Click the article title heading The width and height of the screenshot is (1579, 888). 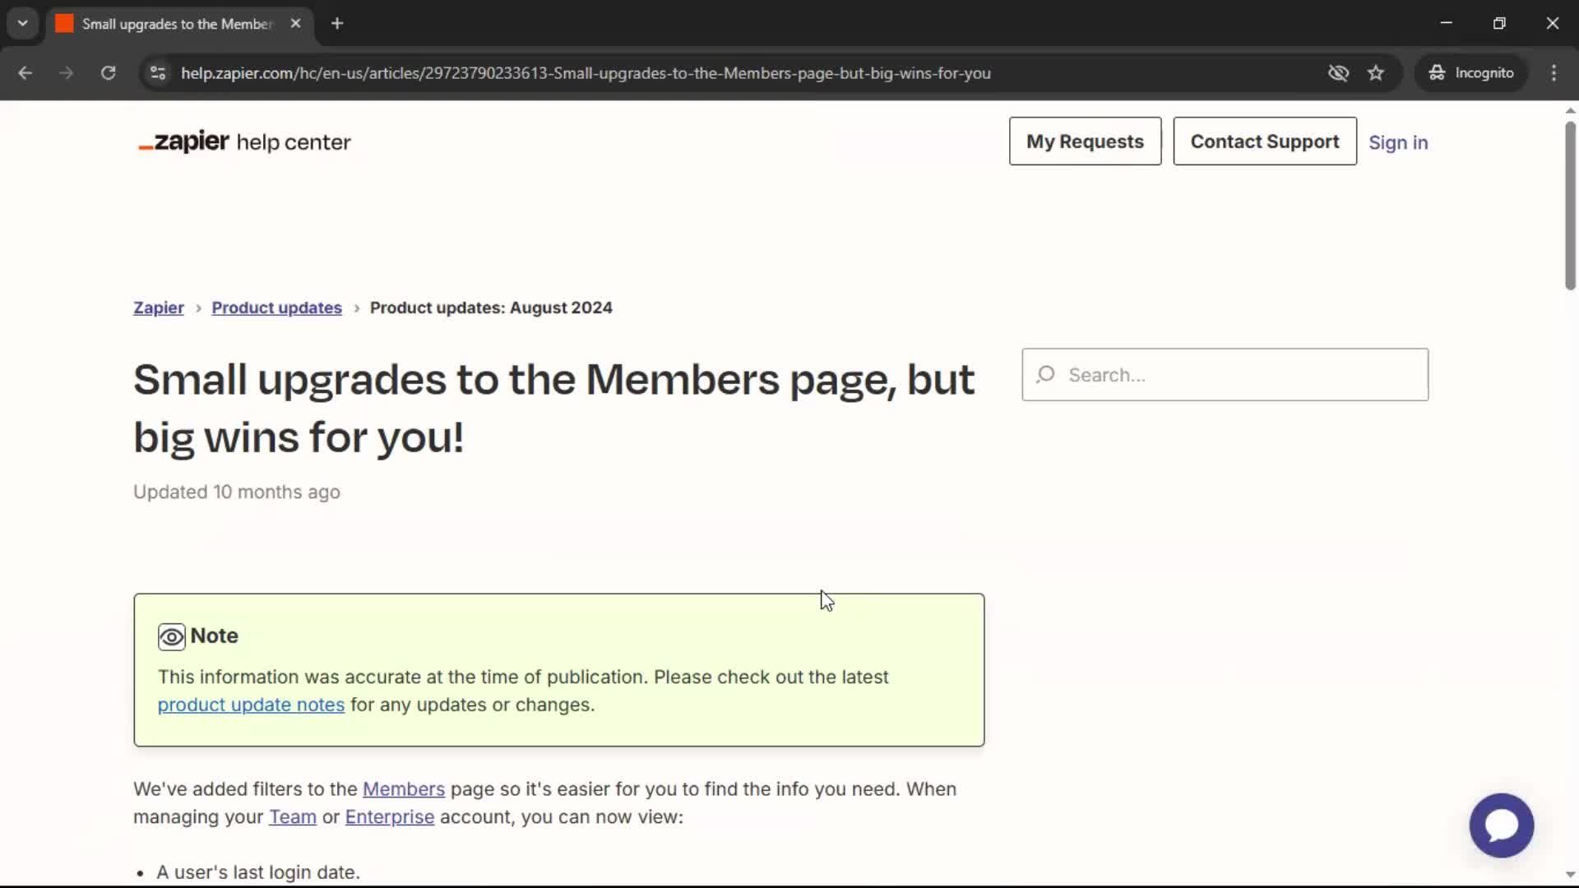click(554, 409)
